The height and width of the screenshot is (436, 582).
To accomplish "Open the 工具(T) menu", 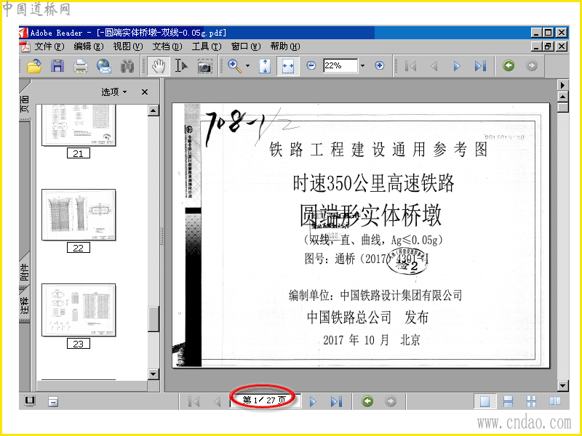I will (207, 47).
